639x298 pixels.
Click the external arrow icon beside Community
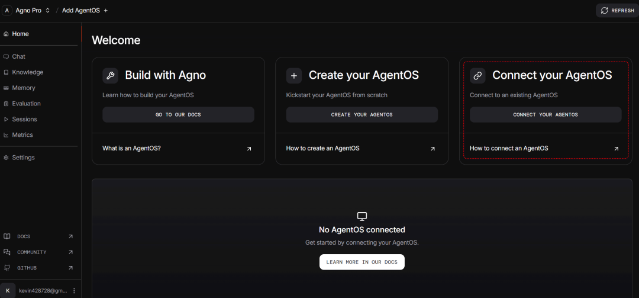(70, 252)
